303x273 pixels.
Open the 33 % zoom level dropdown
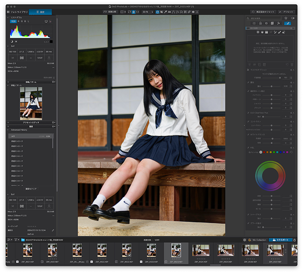coord(148,12)
